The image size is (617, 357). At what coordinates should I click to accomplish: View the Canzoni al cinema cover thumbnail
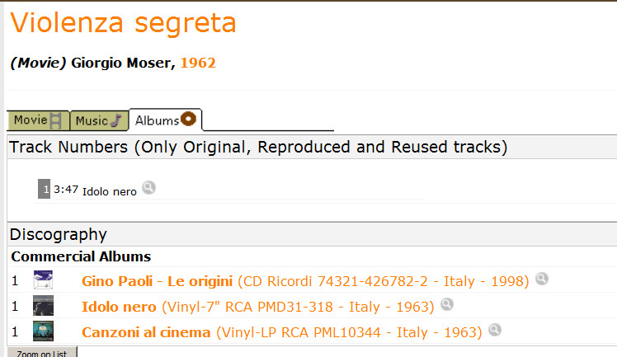click(x=43, y=331)
